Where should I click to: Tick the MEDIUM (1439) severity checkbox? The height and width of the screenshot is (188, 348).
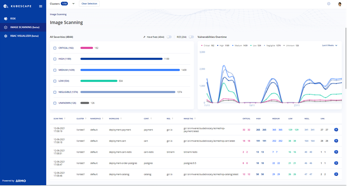click(55, 70)
